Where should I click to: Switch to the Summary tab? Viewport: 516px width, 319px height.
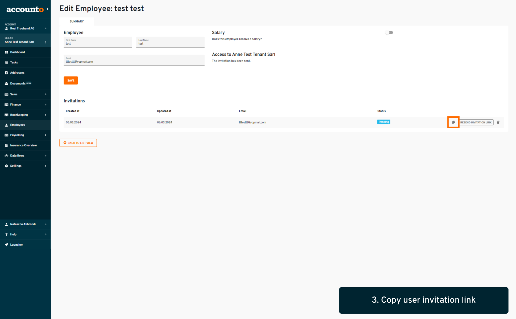click(77, 21)
